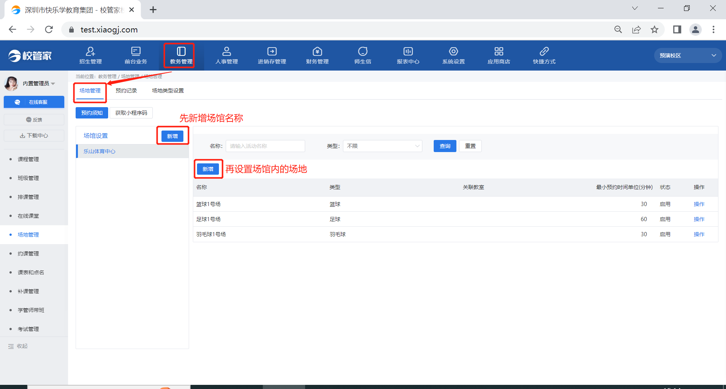Image resolution: width=726 pixels, height=389 pixels.
Task: Open 系统设置 gear icon in top nav
Action: click(x=453, y=52)
